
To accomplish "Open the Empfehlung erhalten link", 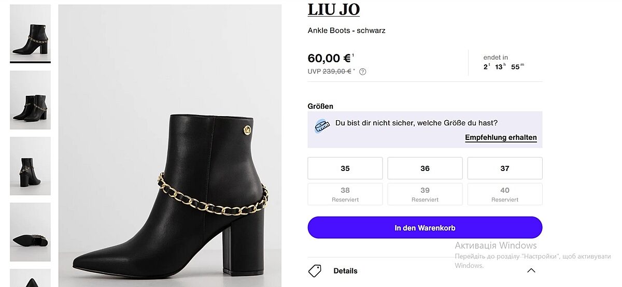I will coord(501,138).
